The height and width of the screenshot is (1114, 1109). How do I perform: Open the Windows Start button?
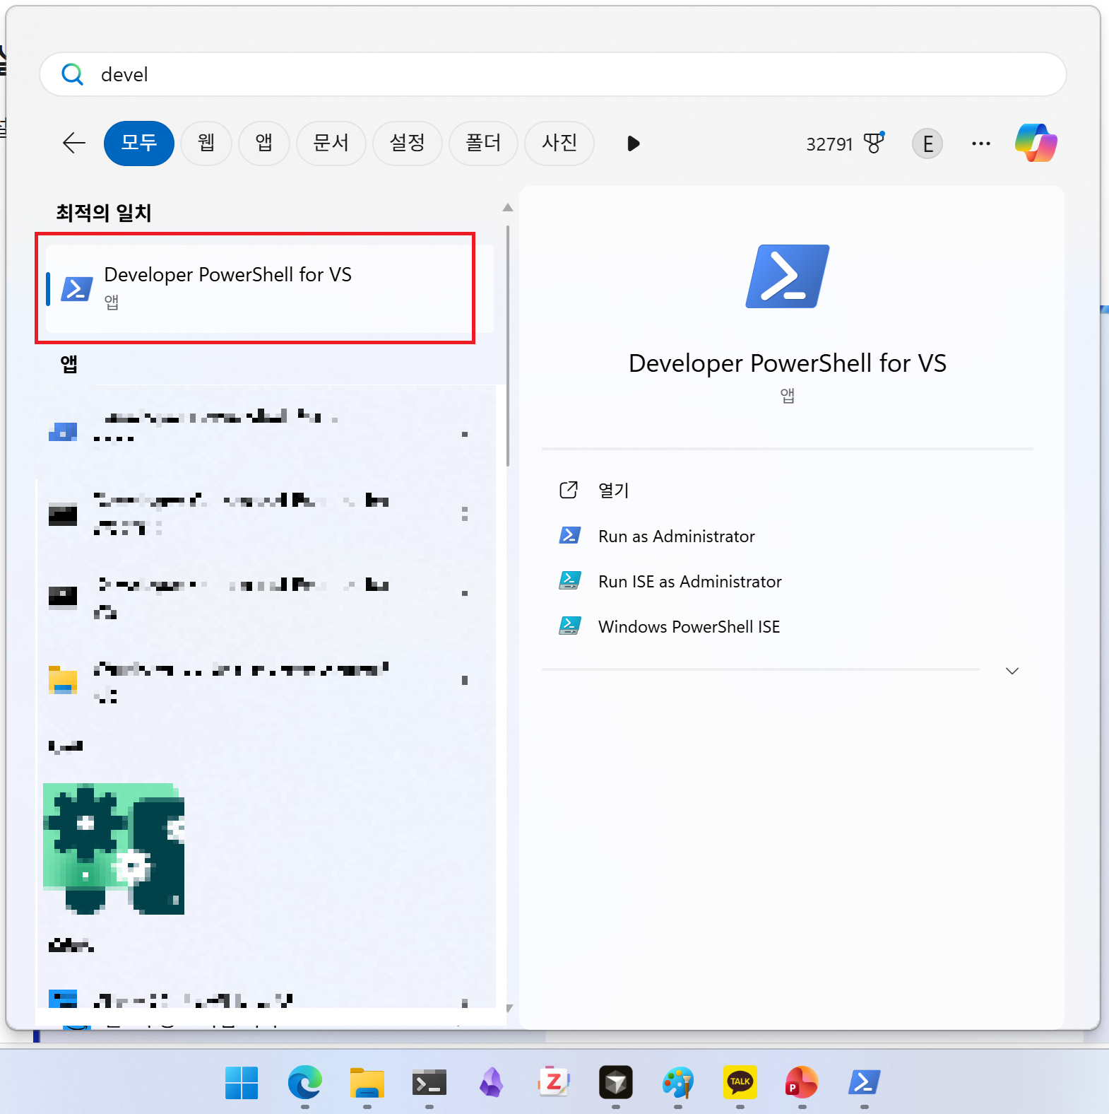coord(242,1083)
